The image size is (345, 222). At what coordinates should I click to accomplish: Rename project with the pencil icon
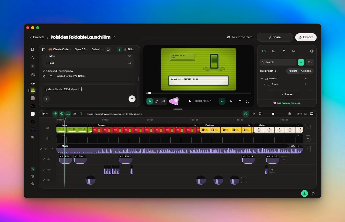click(x=114, y=37)
